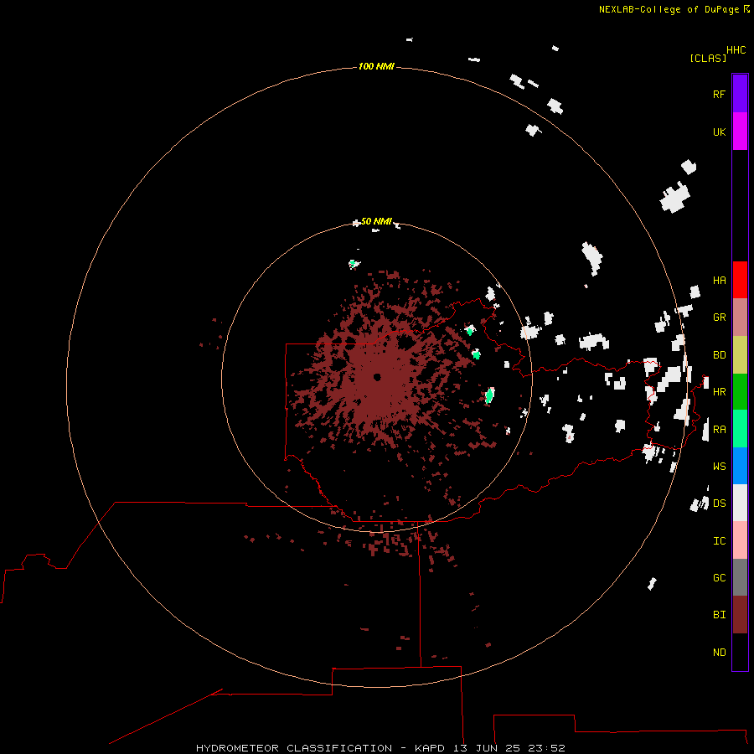Click the WS blue legend swatch
This screenshot has height=754, width=754.
coord(740,466)
